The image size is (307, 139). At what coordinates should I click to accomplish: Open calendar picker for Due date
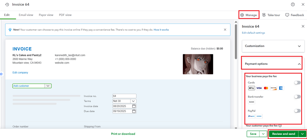[x=134, y=111]
